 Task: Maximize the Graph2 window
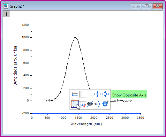click(x=147, y=6)
